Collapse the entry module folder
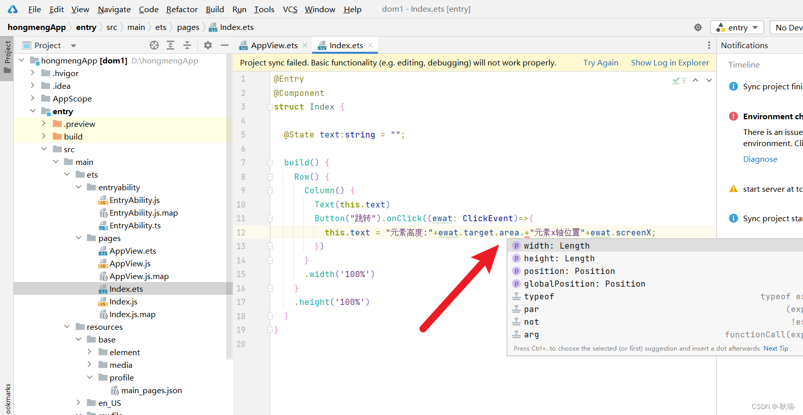Screen dimensions: 803x415 click(x=32, y=111)
